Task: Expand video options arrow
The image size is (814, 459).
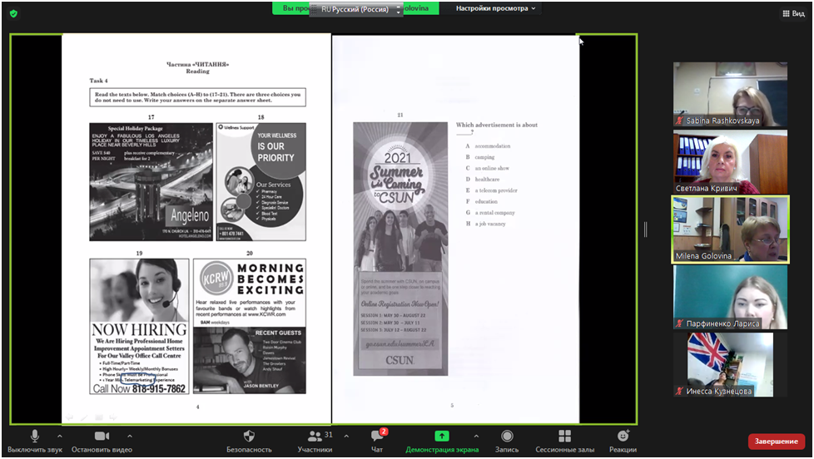Action: 130,437
